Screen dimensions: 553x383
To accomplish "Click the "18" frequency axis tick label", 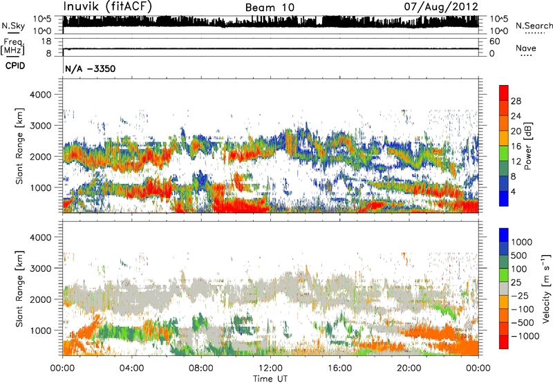I will click(x=46, y=41).
